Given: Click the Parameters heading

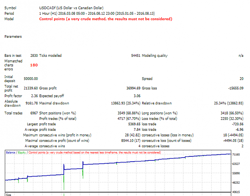Looking at the screenshot, I should pos(13,37).
